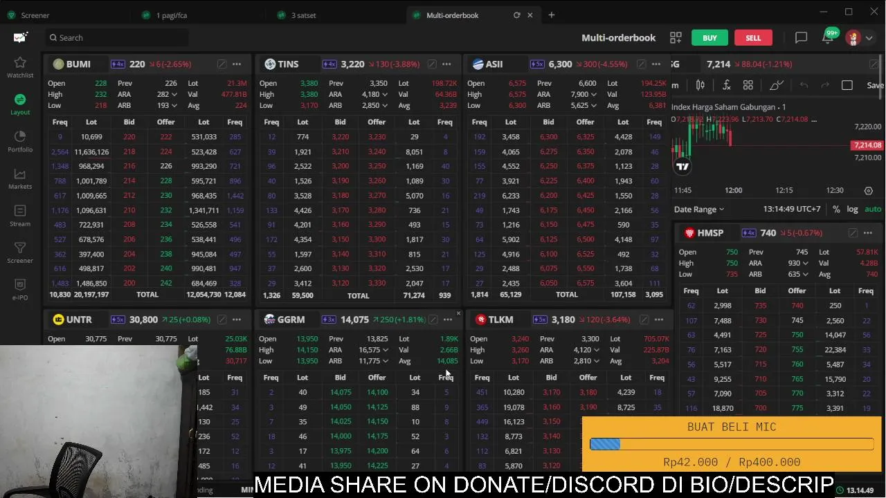
Task: Click the edit icon on the TINS widget
Action: [x=432, y=64]
